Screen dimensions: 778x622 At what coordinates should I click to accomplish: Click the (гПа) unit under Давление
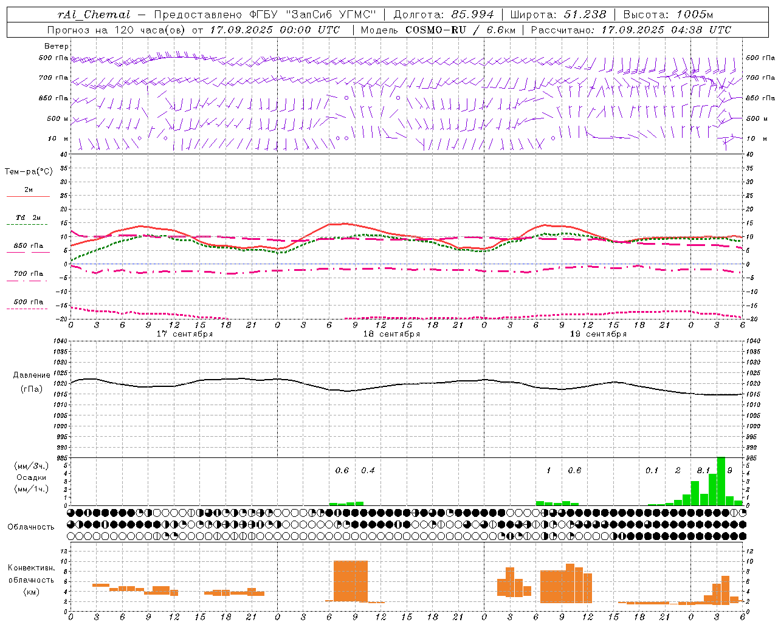[32, 389]
